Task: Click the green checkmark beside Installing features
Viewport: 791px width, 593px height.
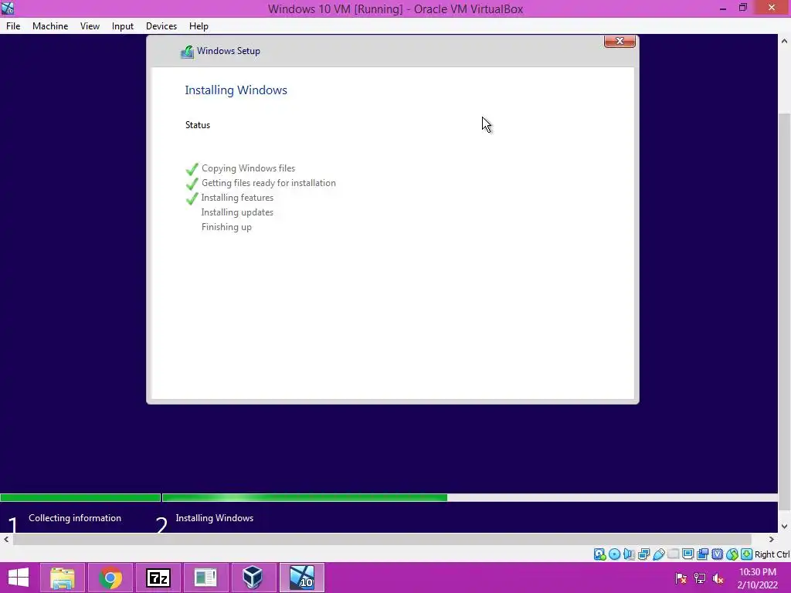Action: [192, 198]
